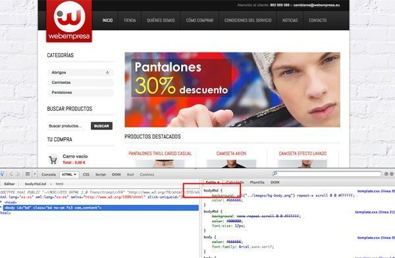Click the shopping cart icon
The width and height of the screenshot is (395, 258).
pyautogui.click(x=53, y=160)
